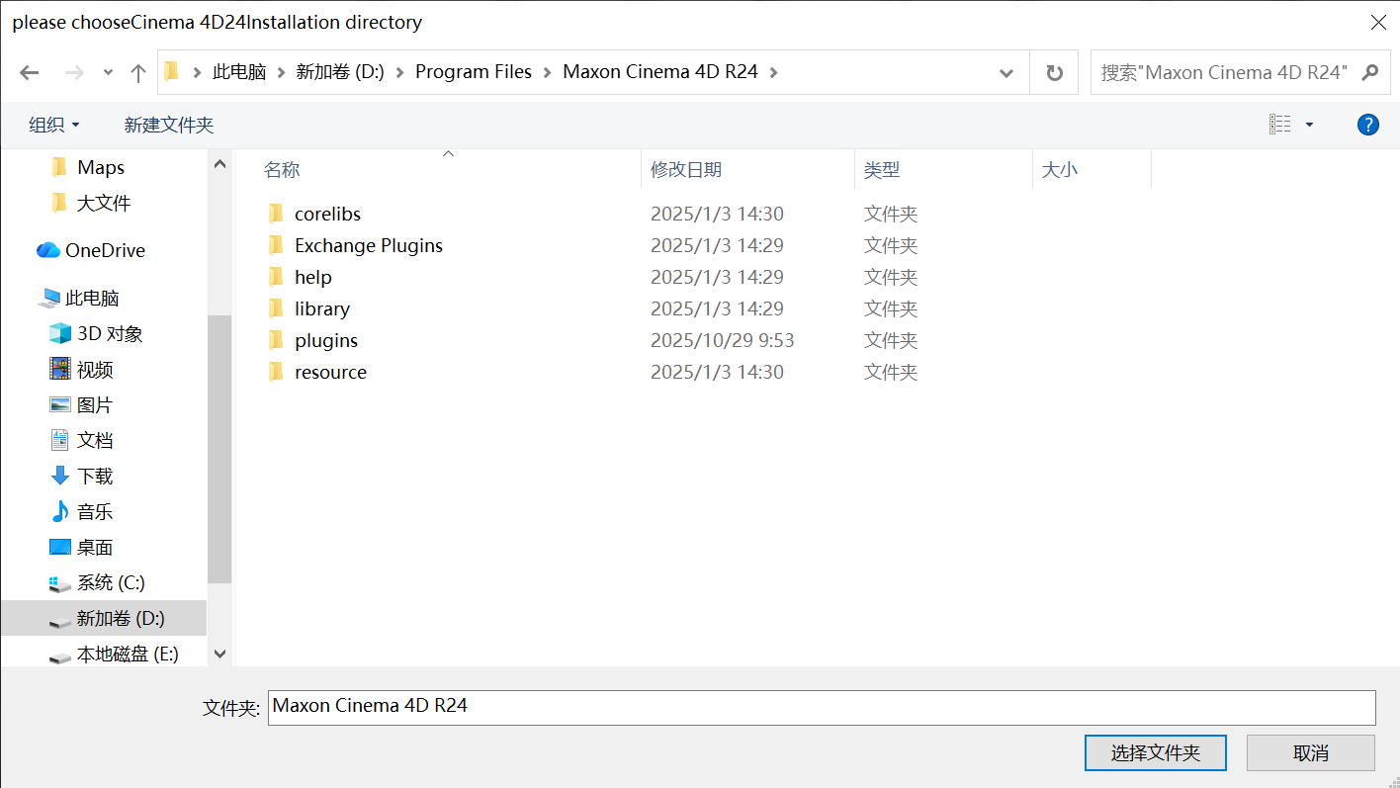This screenshot has height=788, width=1400.
Task: Click the search magnifier icon
Action: pos(1369,72)
